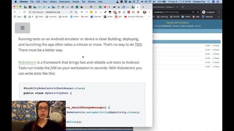
Task: Click the presenter webcam video thumbnail
Action: [39, 116]
